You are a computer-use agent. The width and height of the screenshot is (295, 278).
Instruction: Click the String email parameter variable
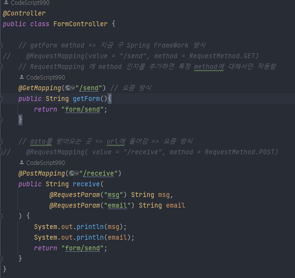coord(176,205)
